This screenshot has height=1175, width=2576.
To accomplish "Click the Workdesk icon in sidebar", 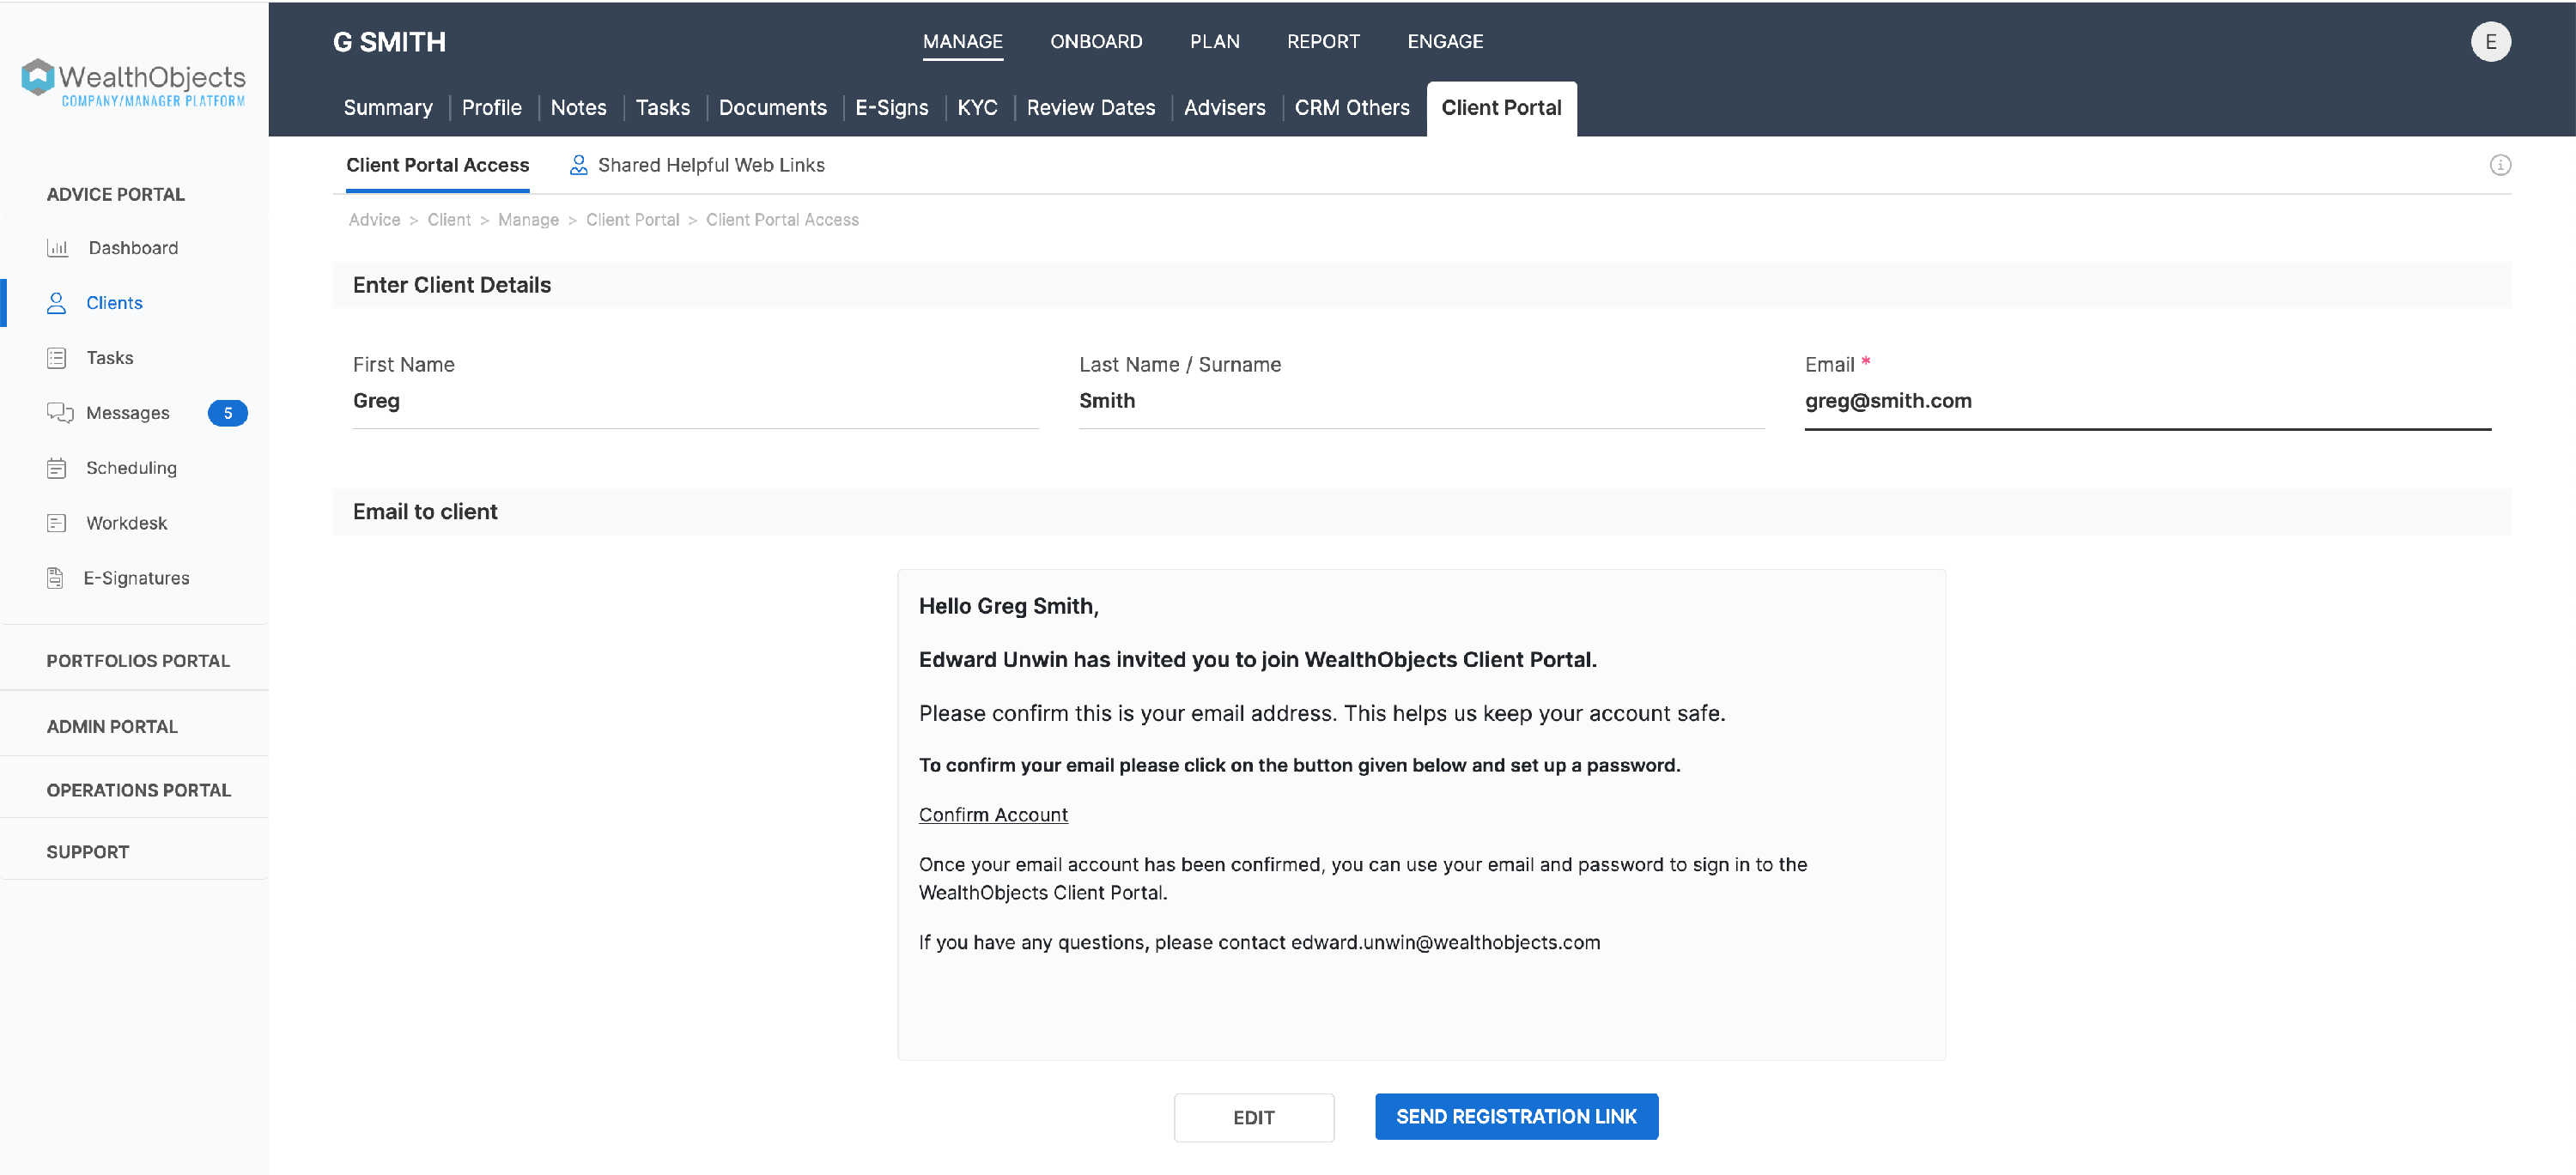I will click(x=56, y=523).
